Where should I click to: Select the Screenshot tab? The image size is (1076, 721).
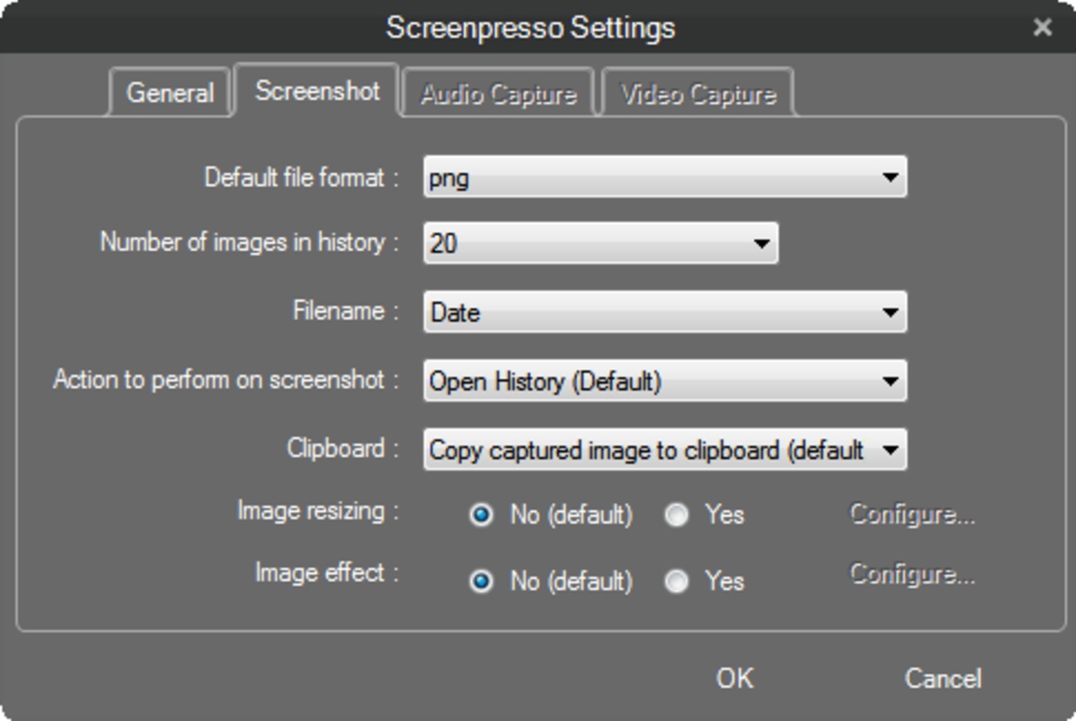[x=317, y=91]
